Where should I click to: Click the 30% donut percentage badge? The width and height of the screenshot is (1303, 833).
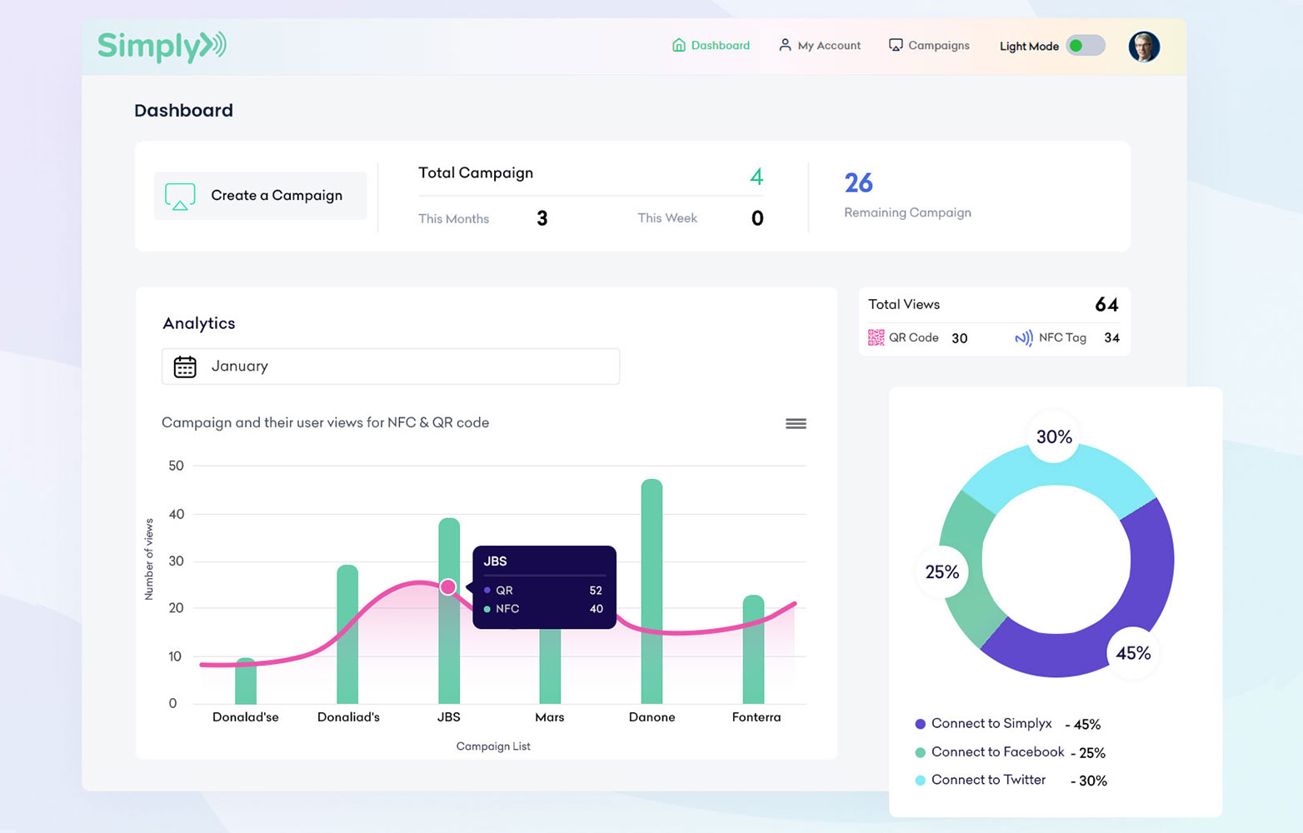pyautogui.click(x=1054, y=436)
